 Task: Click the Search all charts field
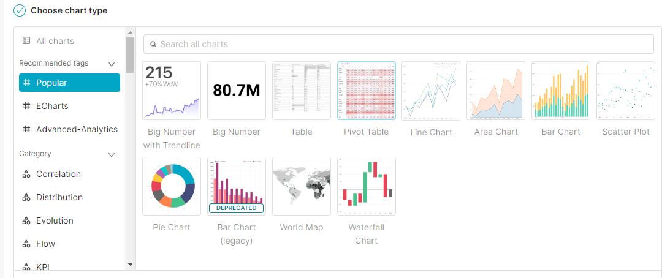(x=398, y=44)
